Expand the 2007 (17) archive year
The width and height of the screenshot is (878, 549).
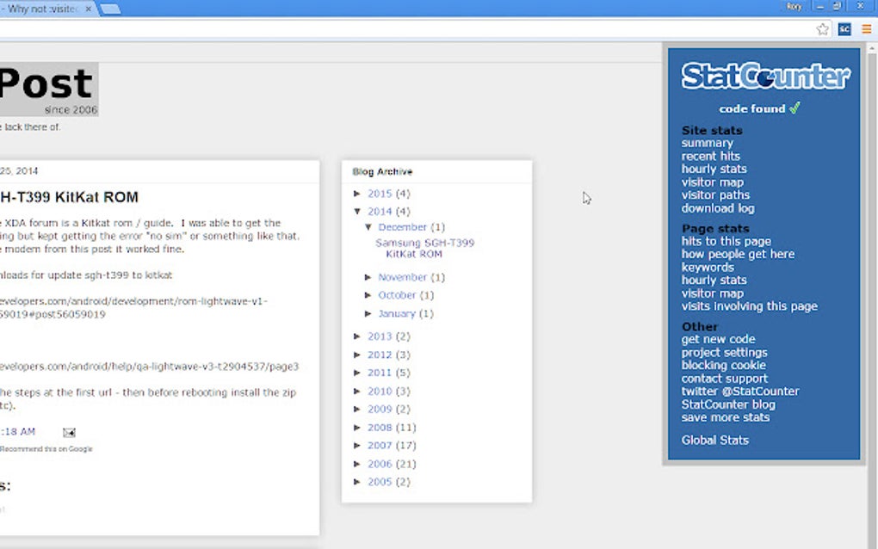pyautogui.click(x=358, y=445)
